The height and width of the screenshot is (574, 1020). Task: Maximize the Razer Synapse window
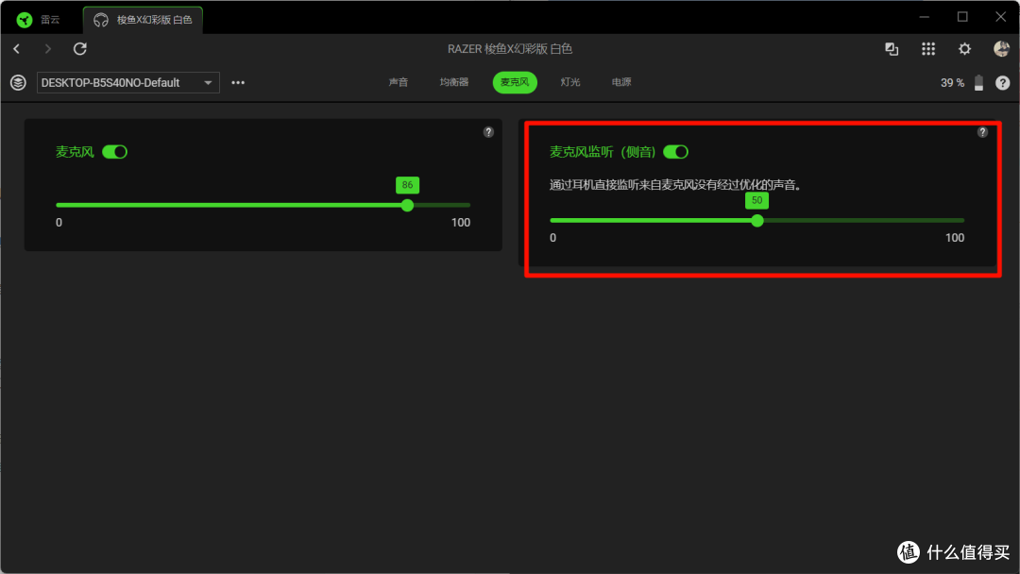pyautogui.click(x=962, y=17)
